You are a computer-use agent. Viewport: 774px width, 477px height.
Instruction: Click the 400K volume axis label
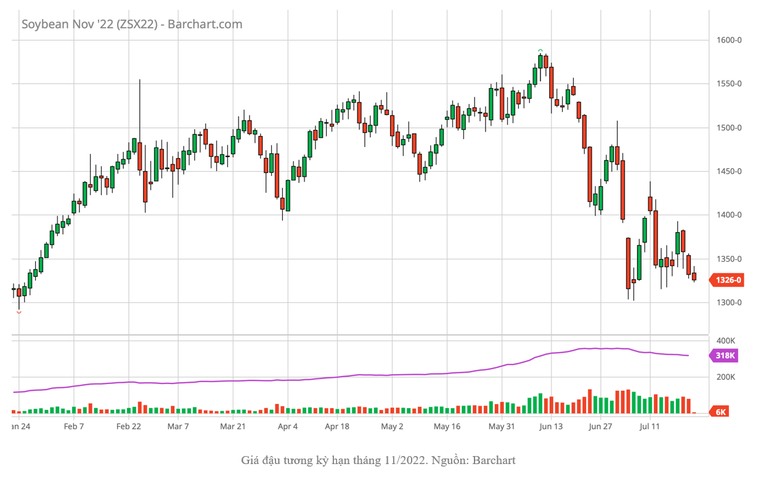pyautogui.click(x=727, y=340)
